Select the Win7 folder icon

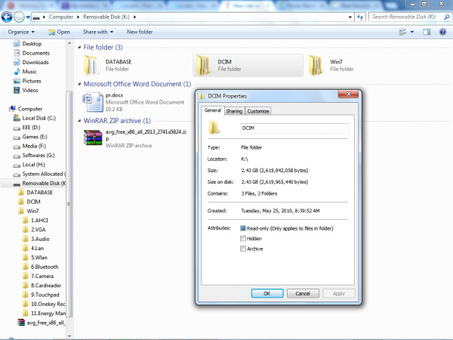tap(316, 65)
